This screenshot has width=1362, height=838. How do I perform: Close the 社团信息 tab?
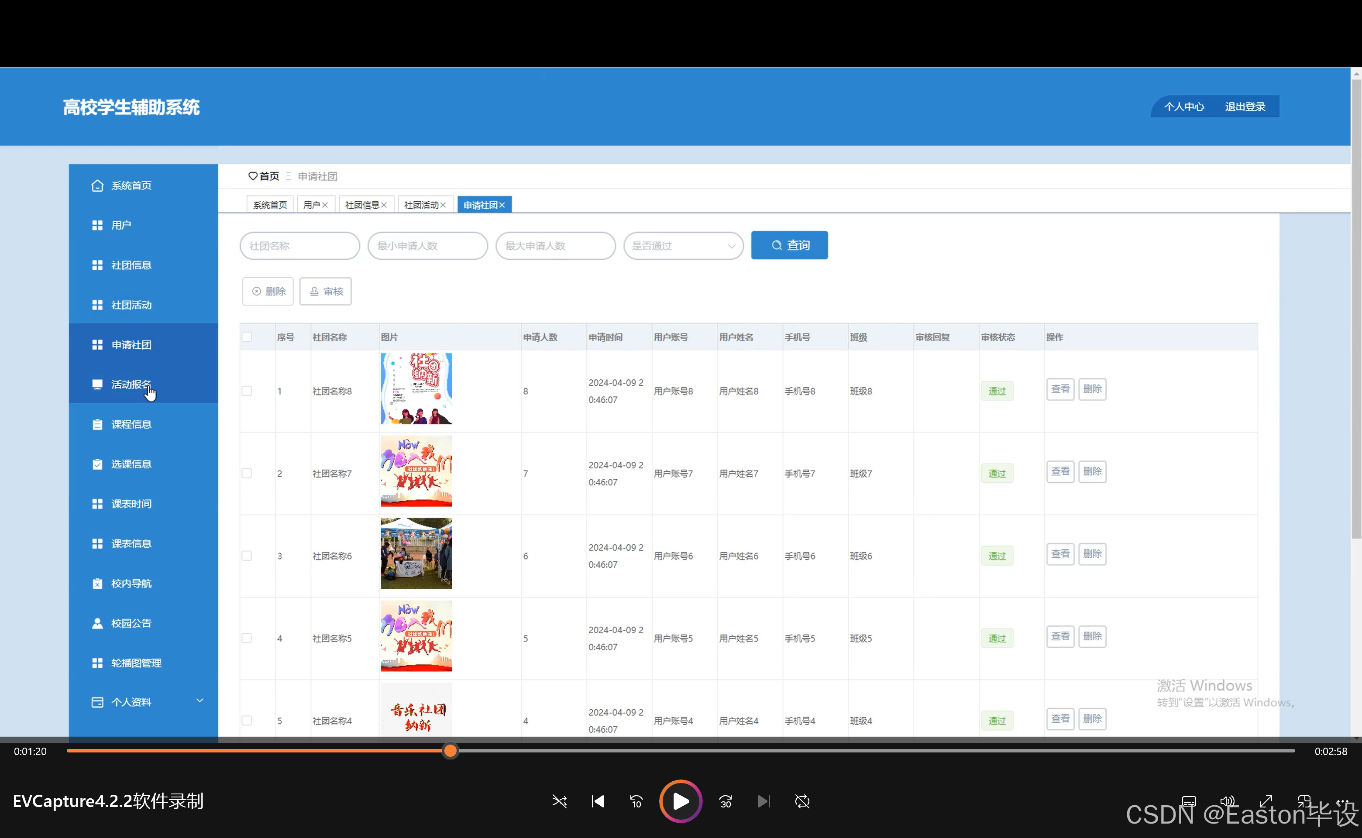[384, 205]
